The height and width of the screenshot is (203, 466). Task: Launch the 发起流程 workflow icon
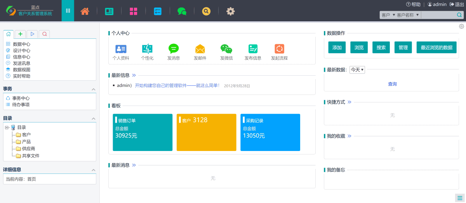pos(279,49)
